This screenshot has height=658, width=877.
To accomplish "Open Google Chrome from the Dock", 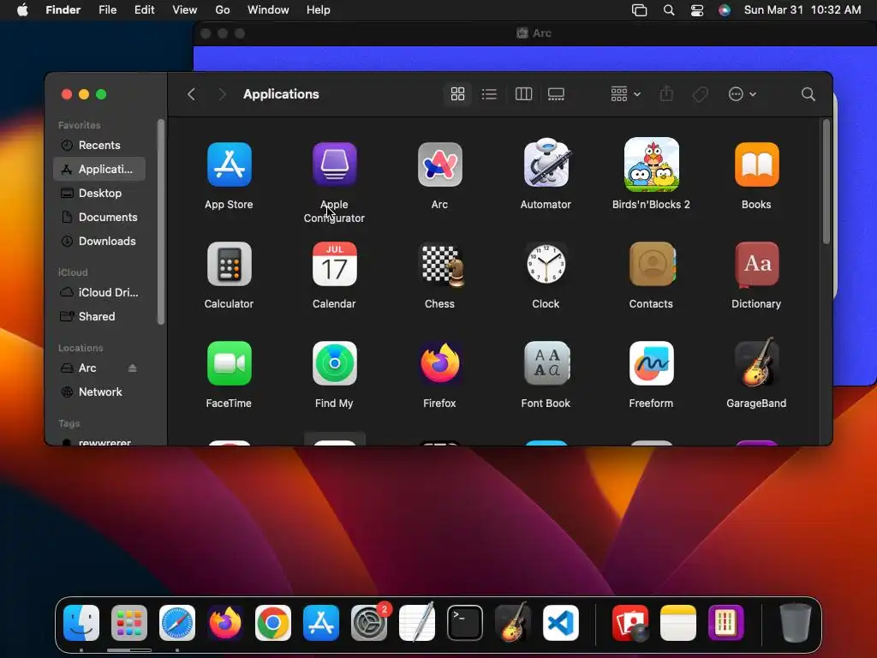I will tap(273, 623).
